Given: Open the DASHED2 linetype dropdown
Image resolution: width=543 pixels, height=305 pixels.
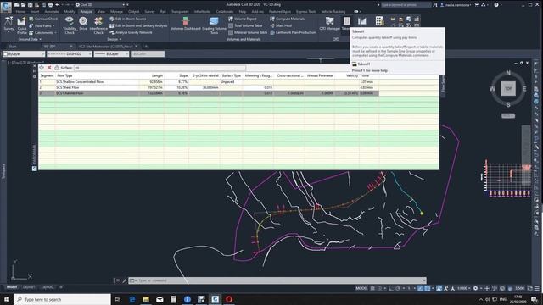Looking at the screenshot, I should (x=70, y=54).
